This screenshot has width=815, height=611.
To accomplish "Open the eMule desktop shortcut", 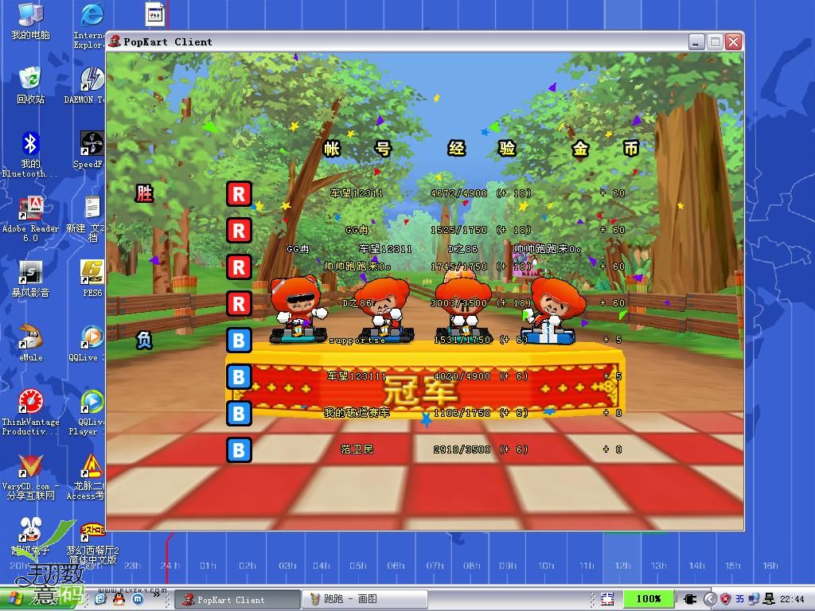I will (x=31, y=344).
